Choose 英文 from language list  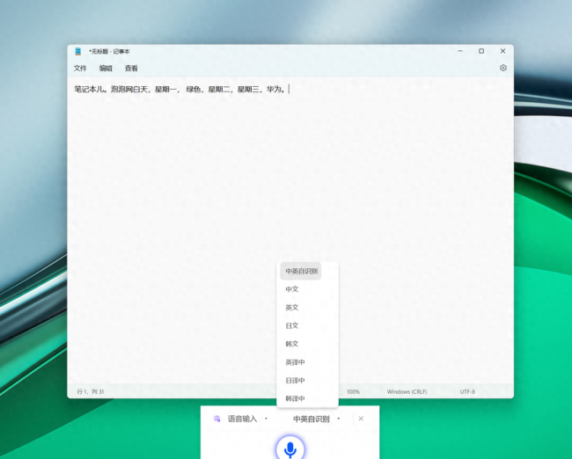292,308
